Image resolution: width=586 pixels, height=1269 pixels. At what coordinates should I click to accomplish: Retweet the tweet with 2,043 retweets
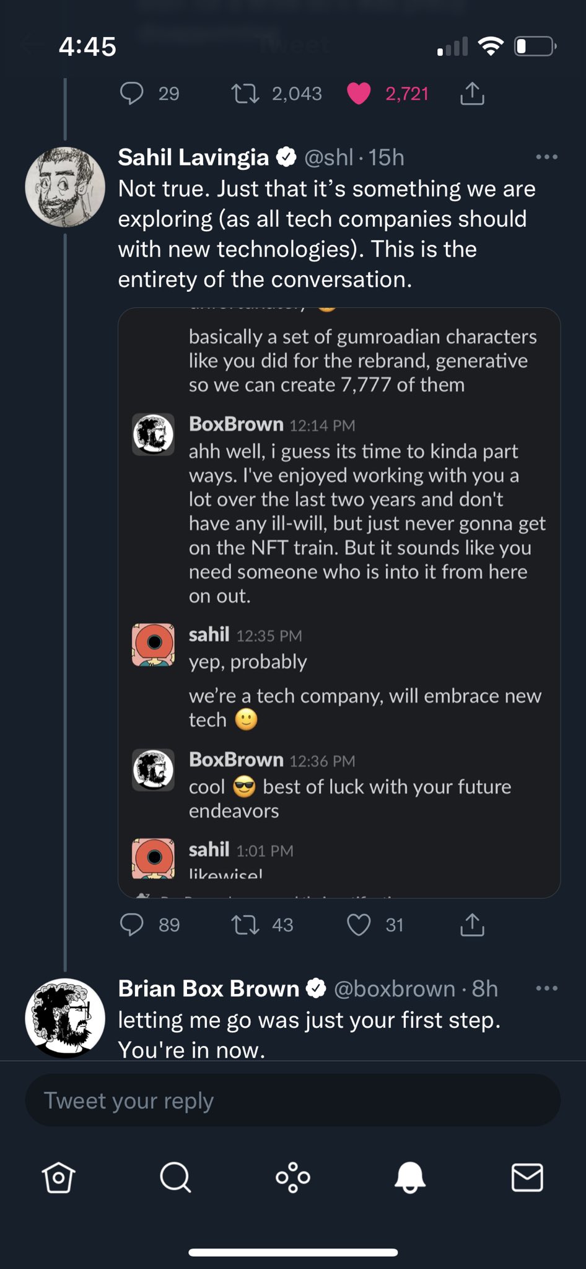(x=245, y=94)
